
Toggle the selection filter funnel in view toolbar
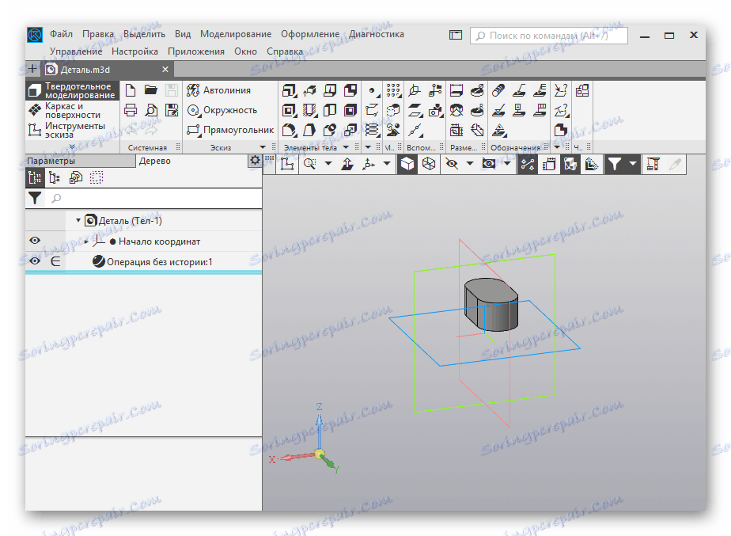pos(615,164)
